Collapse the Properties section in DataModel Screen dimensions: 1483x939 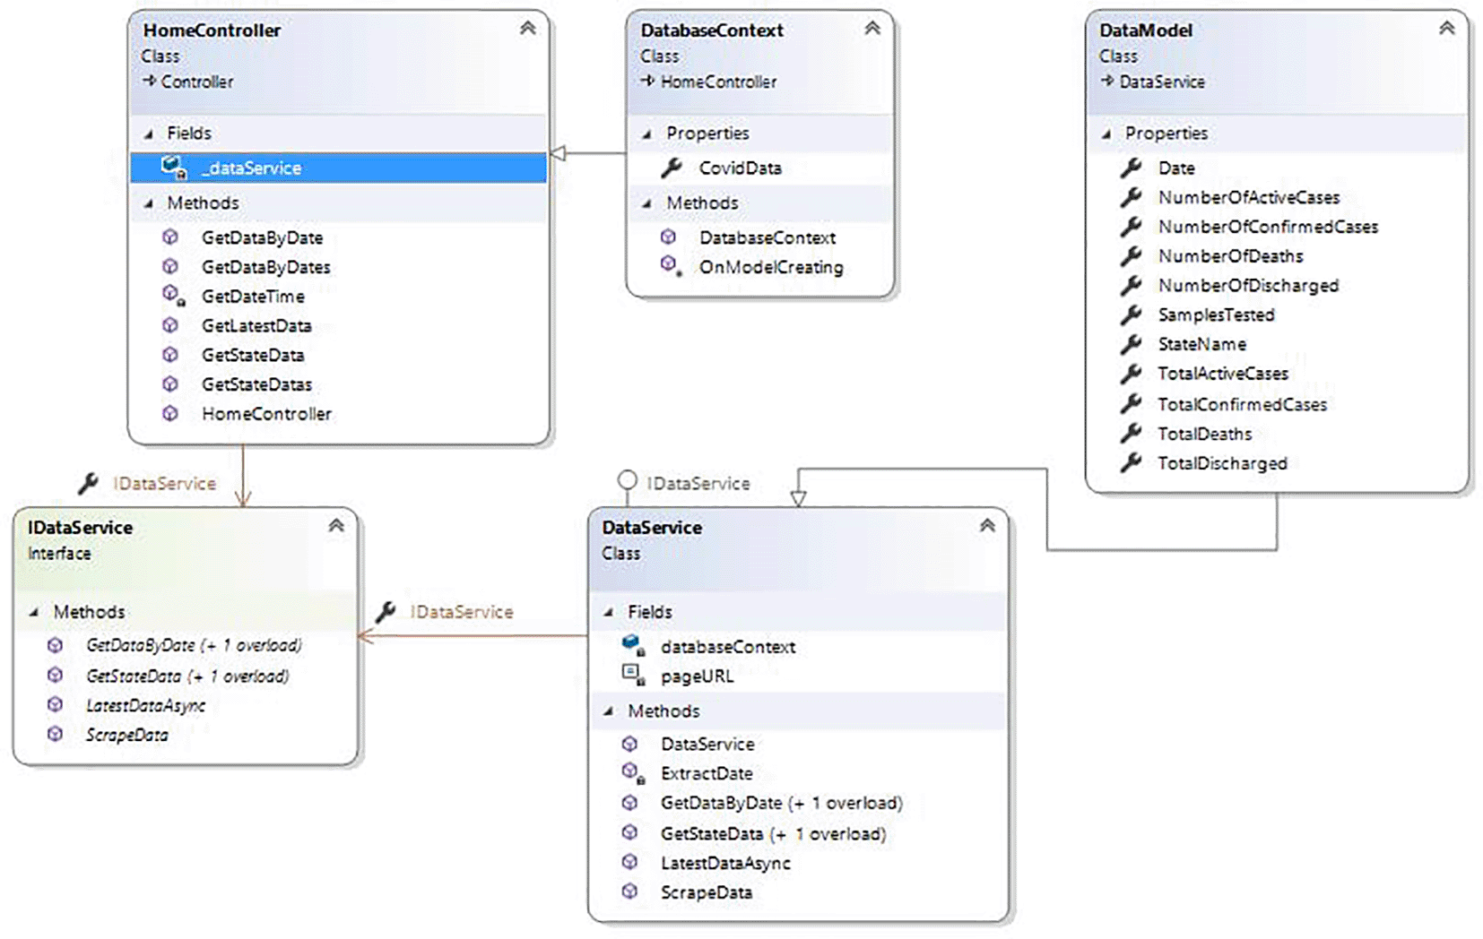[1106, 134]
